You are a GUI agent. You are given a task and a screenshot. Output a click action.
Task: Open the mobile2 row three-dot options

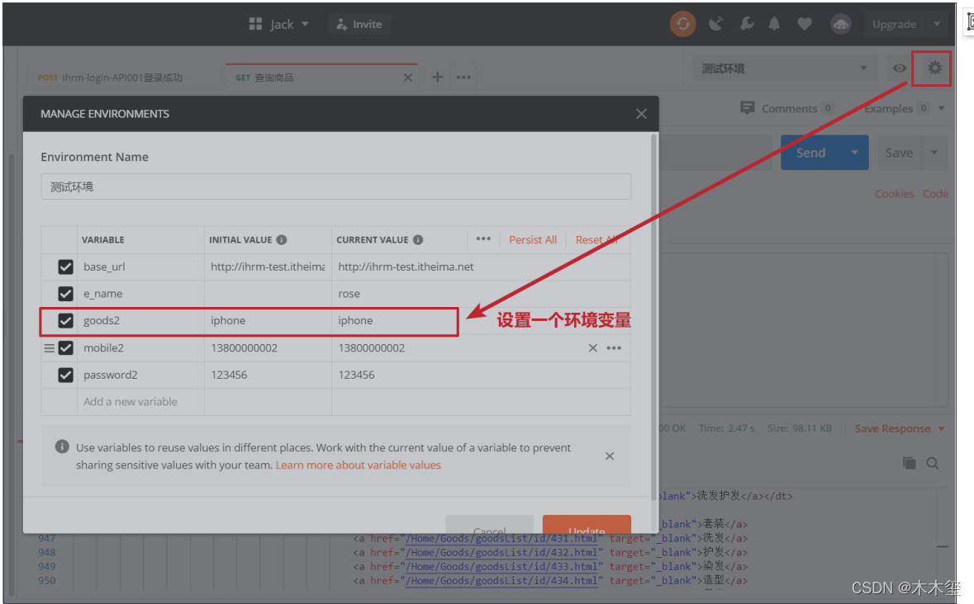tap(614, 348)
